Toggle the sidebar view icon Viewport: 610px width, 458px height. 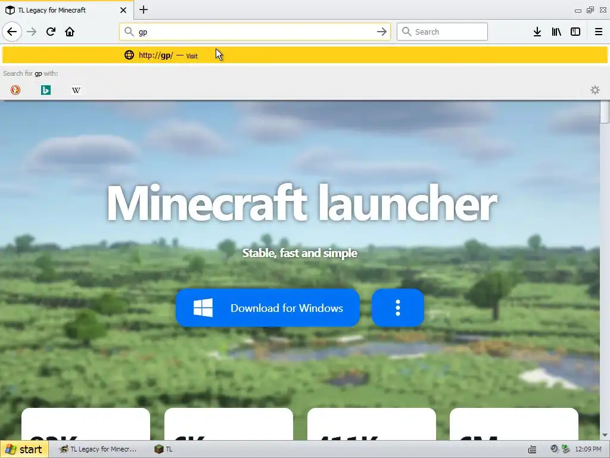pos(575,32)
